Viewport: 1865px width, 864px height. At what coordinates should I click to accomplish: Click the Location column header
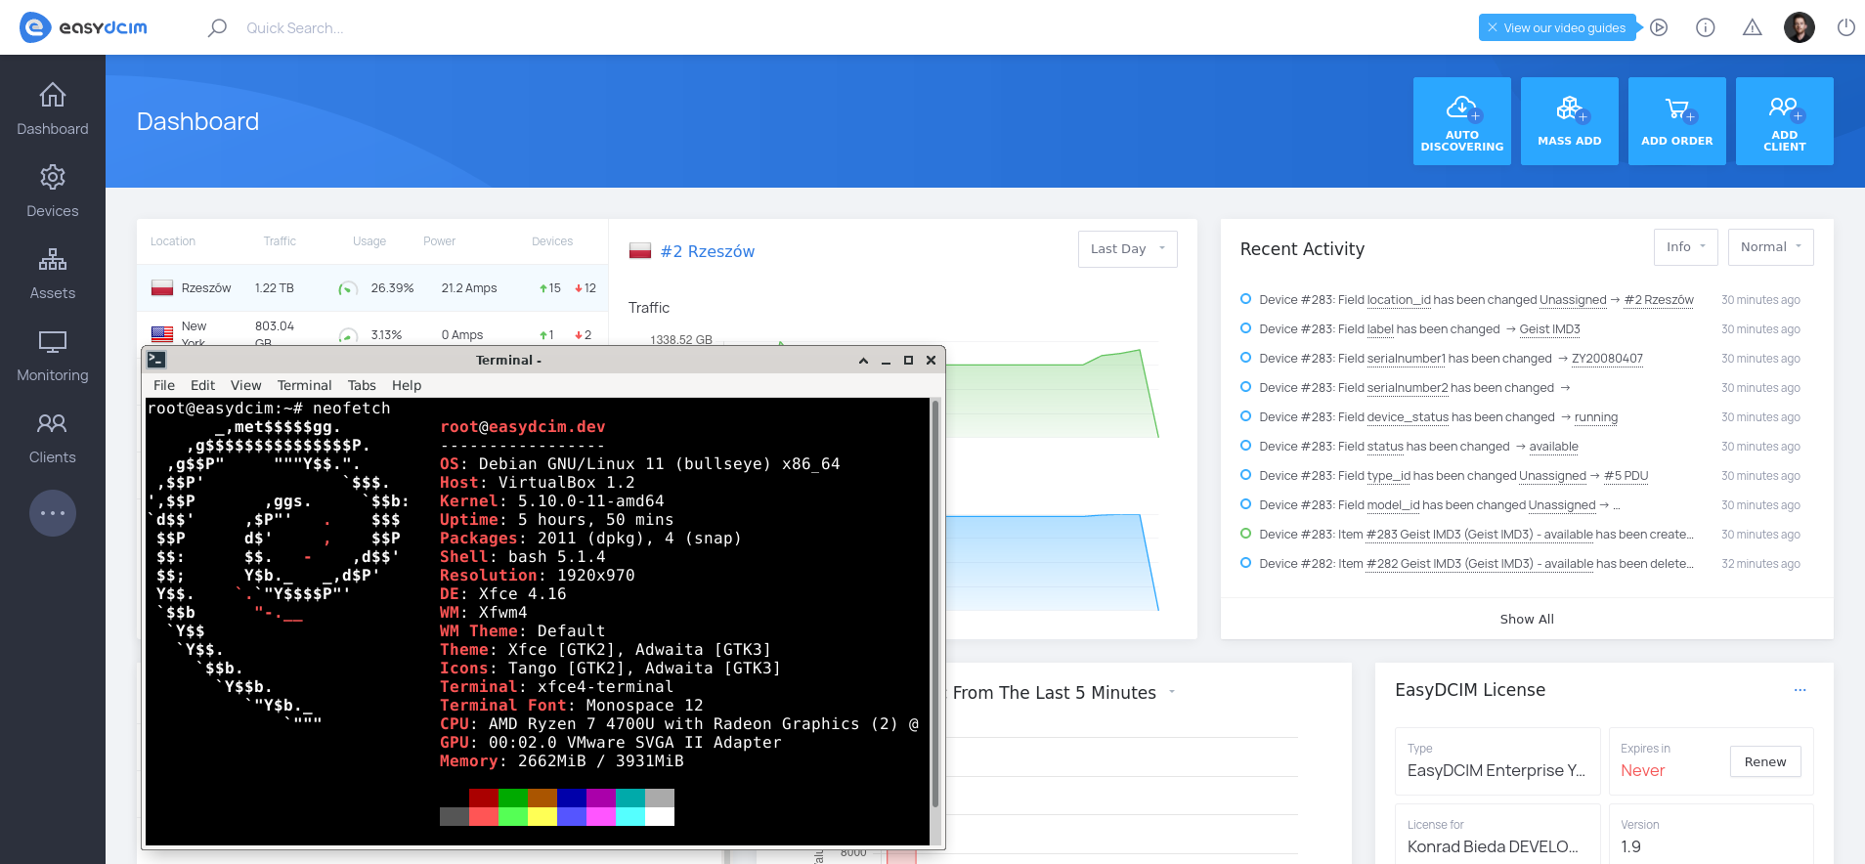click(x=173, y=241)
